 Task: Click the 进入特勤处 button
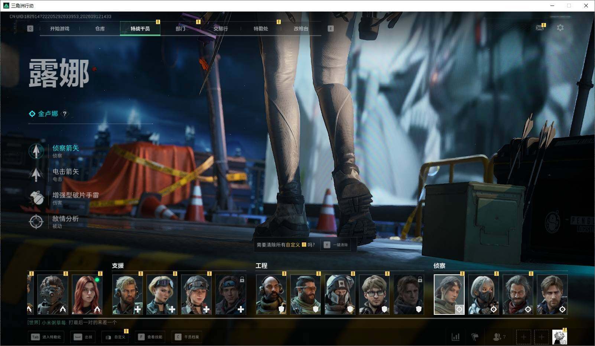click(x=46, y=337)
